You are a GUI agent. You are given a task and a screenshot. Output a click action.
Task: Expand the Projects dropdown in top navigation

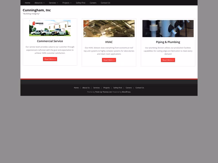click(67, 3)
